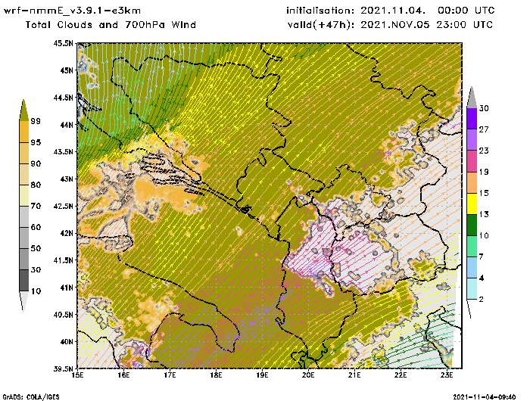The image size is (530, 401).
Task: Click the 30–50 grey cloud legend swatch
Action: click(24, 259)
